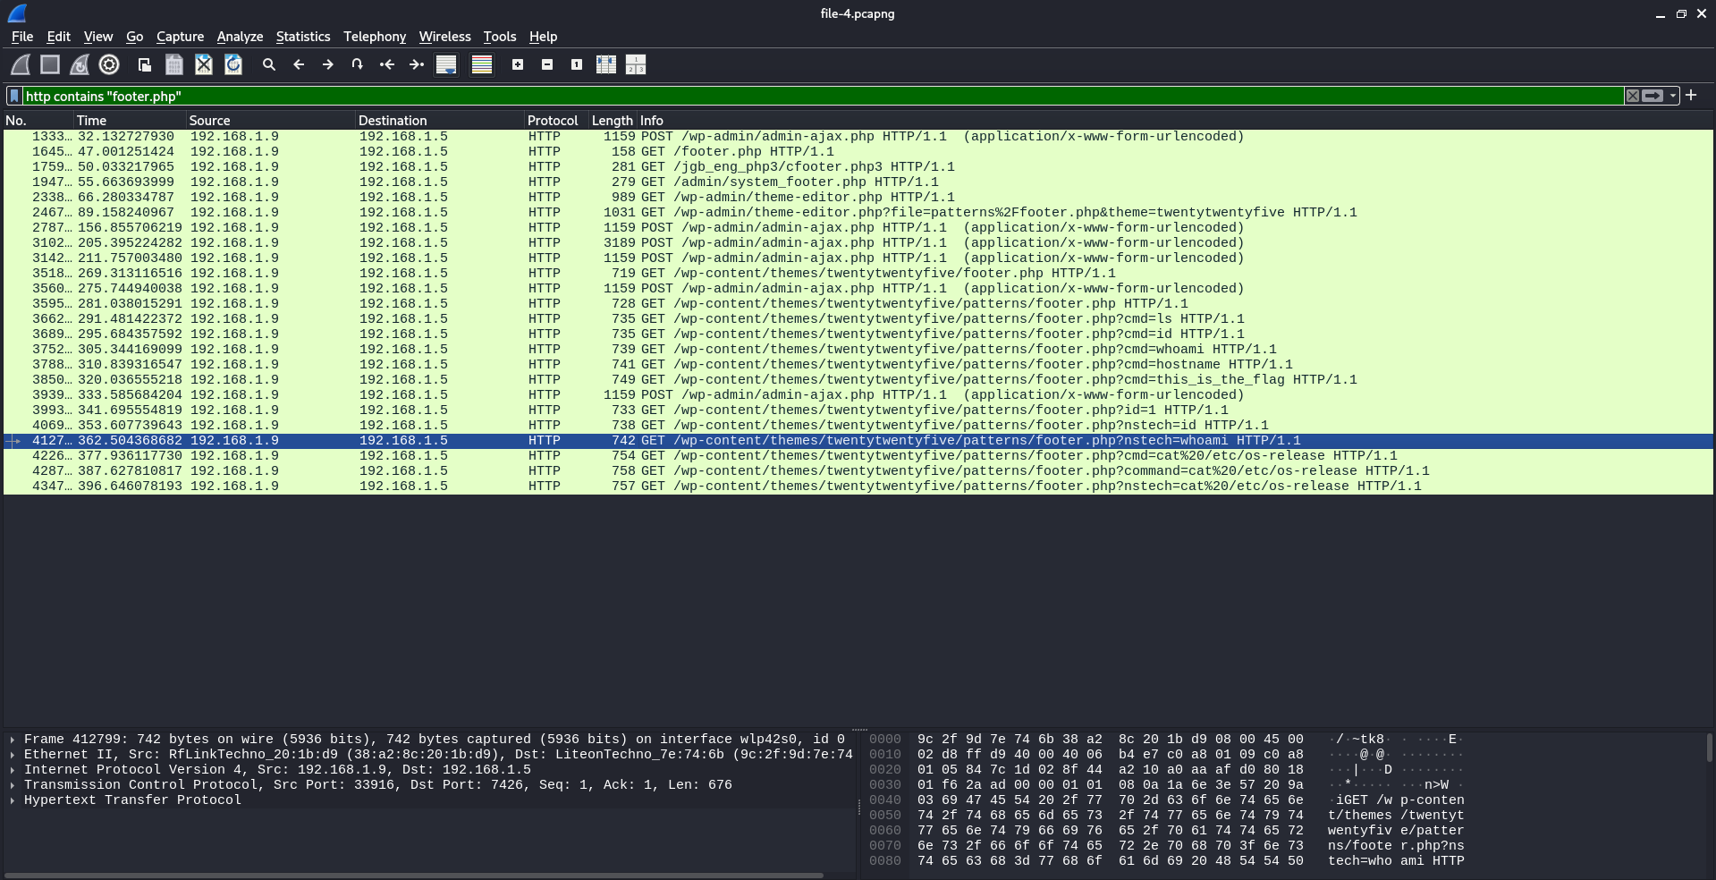The width and height of the screenshot is (1716, 880).
Task: Clear the display filter
Action: [x=1633, y=96]
